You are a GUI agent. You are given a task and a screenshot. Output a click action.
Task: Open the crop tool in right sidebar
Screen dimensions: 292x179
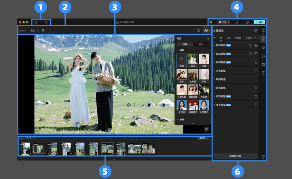263,64
